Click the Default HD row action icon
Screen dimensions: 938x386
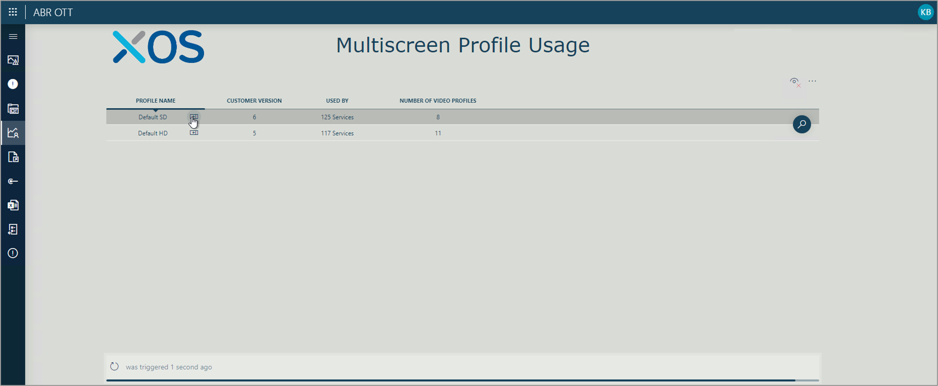[x=194, y=133]
